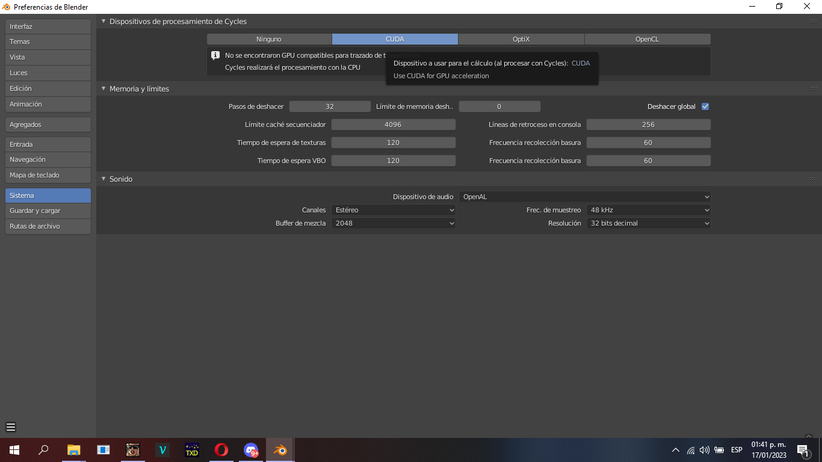Click the grip handle of the Cycles devices panel
This screenshot has height=462, width=822.
coord(814,21)
